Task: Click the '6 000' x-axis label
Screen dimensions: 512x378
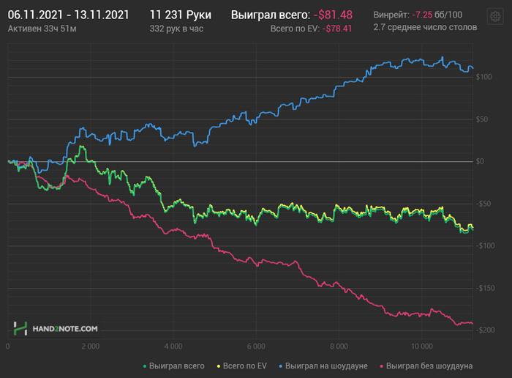Action: coord(256,346)
